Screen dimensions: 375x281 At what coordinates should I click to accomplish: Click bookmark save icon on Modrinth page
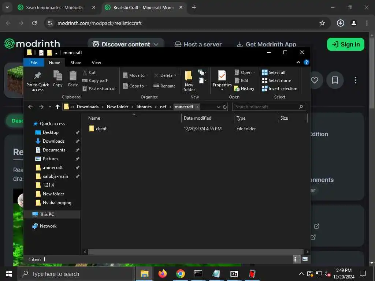[x=335, y=80]
